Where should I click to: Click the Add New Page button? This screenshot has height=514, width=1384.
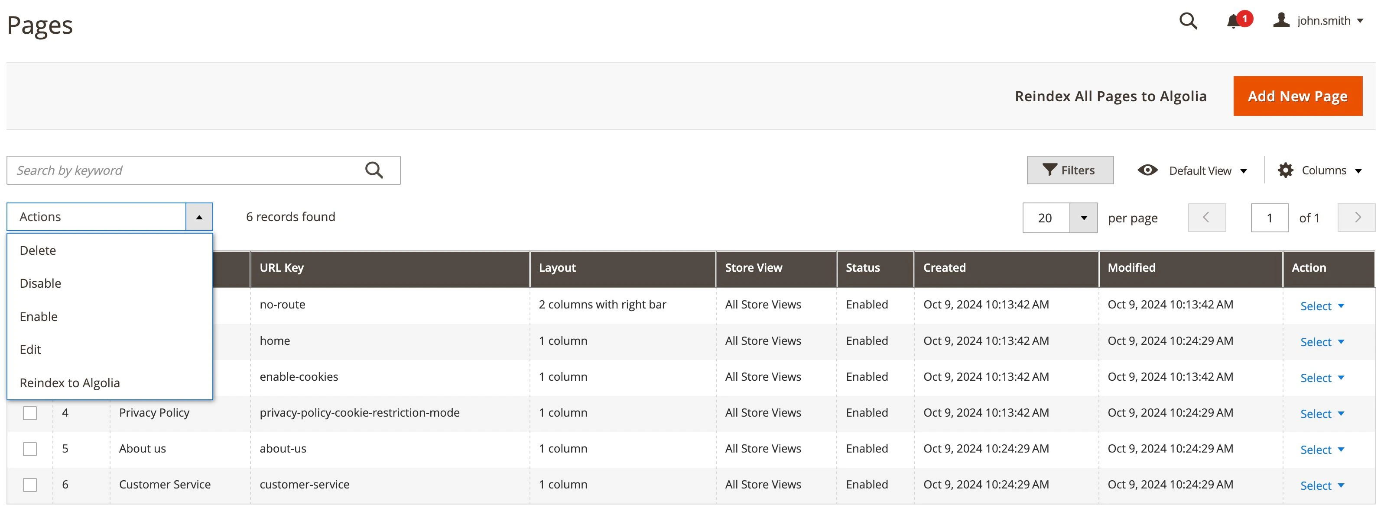1297,96
